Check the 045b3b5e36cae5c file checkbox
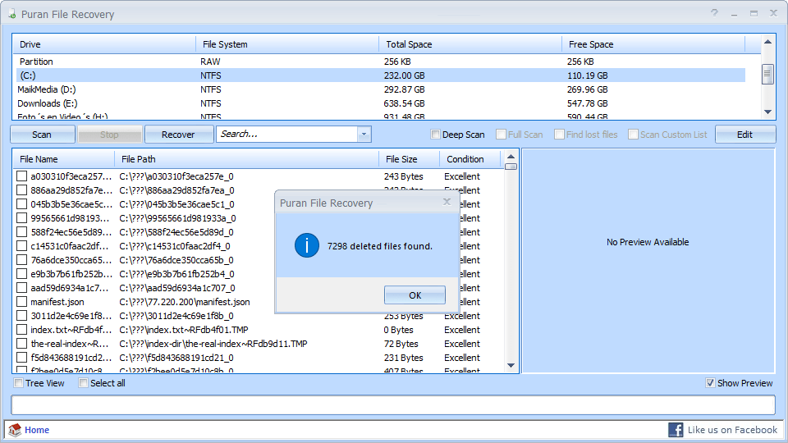788x443 pixels. [21, 204]
